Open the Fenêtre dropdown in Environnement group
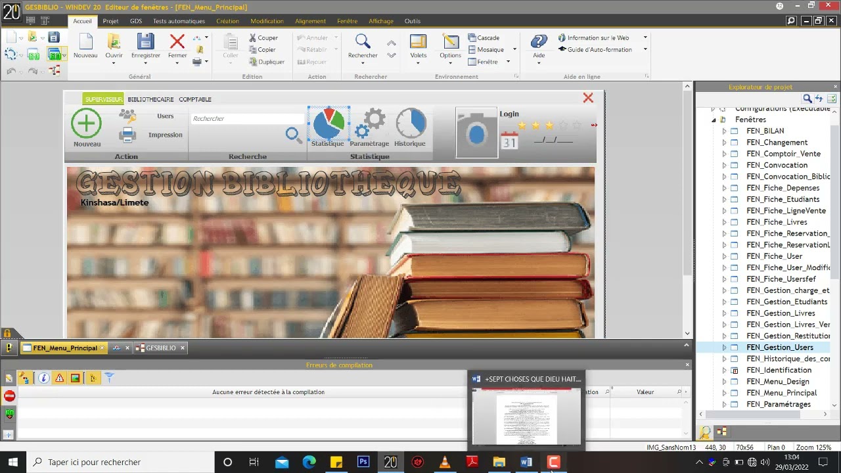The image size is (841, 473). pyautogui.click(x=489, y=62)
